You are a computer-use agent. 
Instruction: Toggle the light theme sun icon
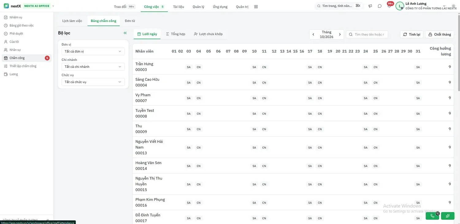click(454, 6)
